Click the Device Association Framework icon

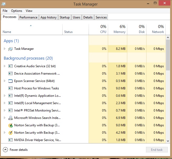(11, 74)
